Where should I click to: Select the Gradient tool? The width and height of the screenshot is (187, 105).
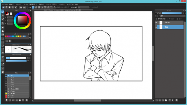pos(3,35)
